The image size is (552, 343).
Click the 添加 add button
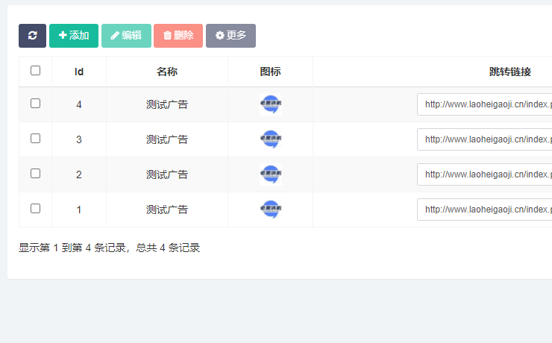coord(74,36)
